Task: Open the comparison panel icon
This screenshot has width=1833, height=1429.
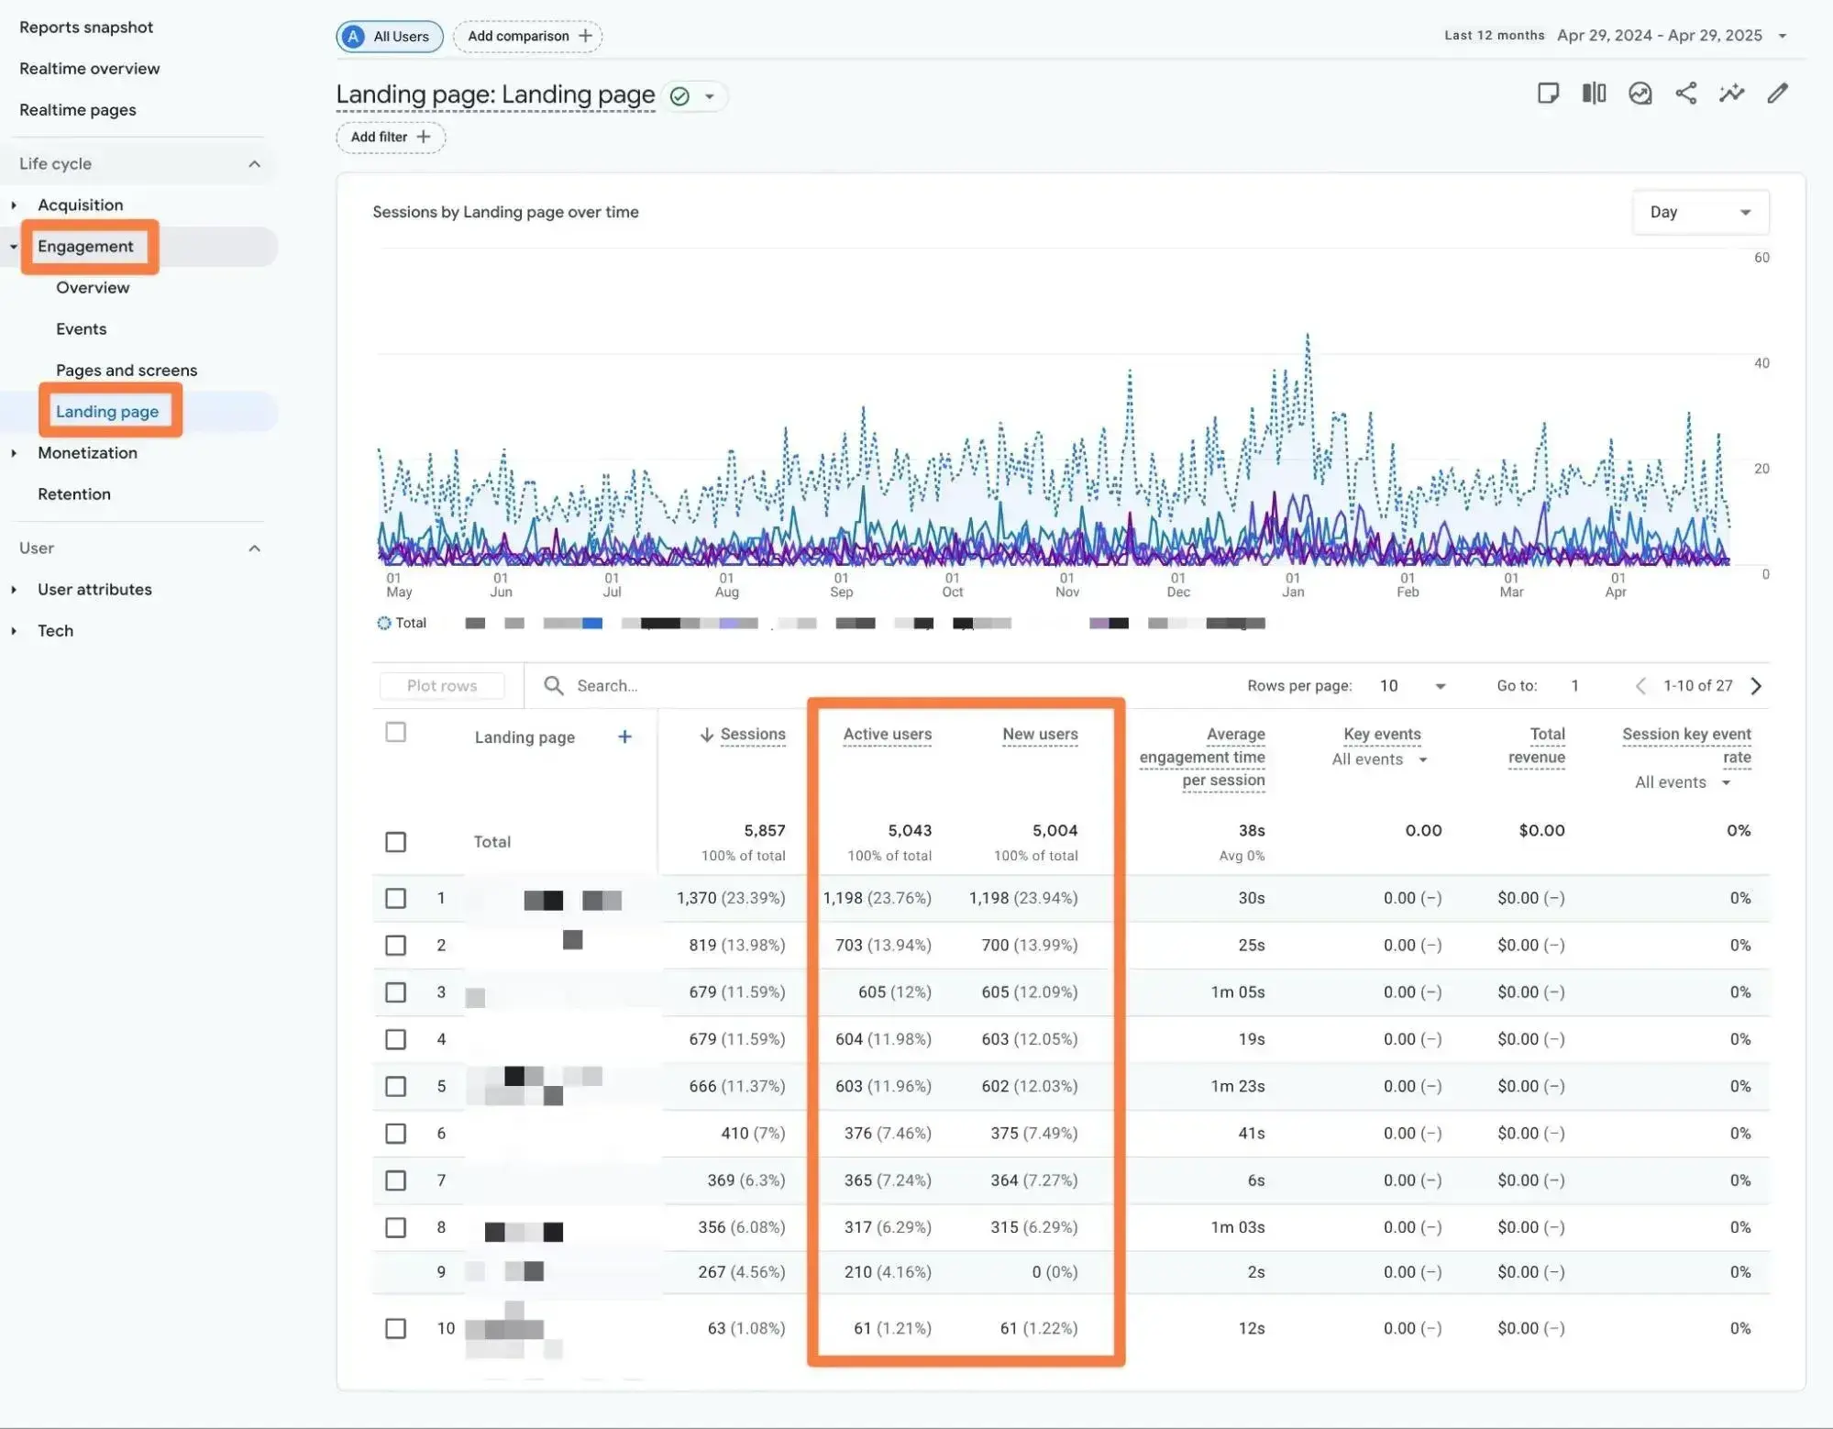Action: (1594, 93)
